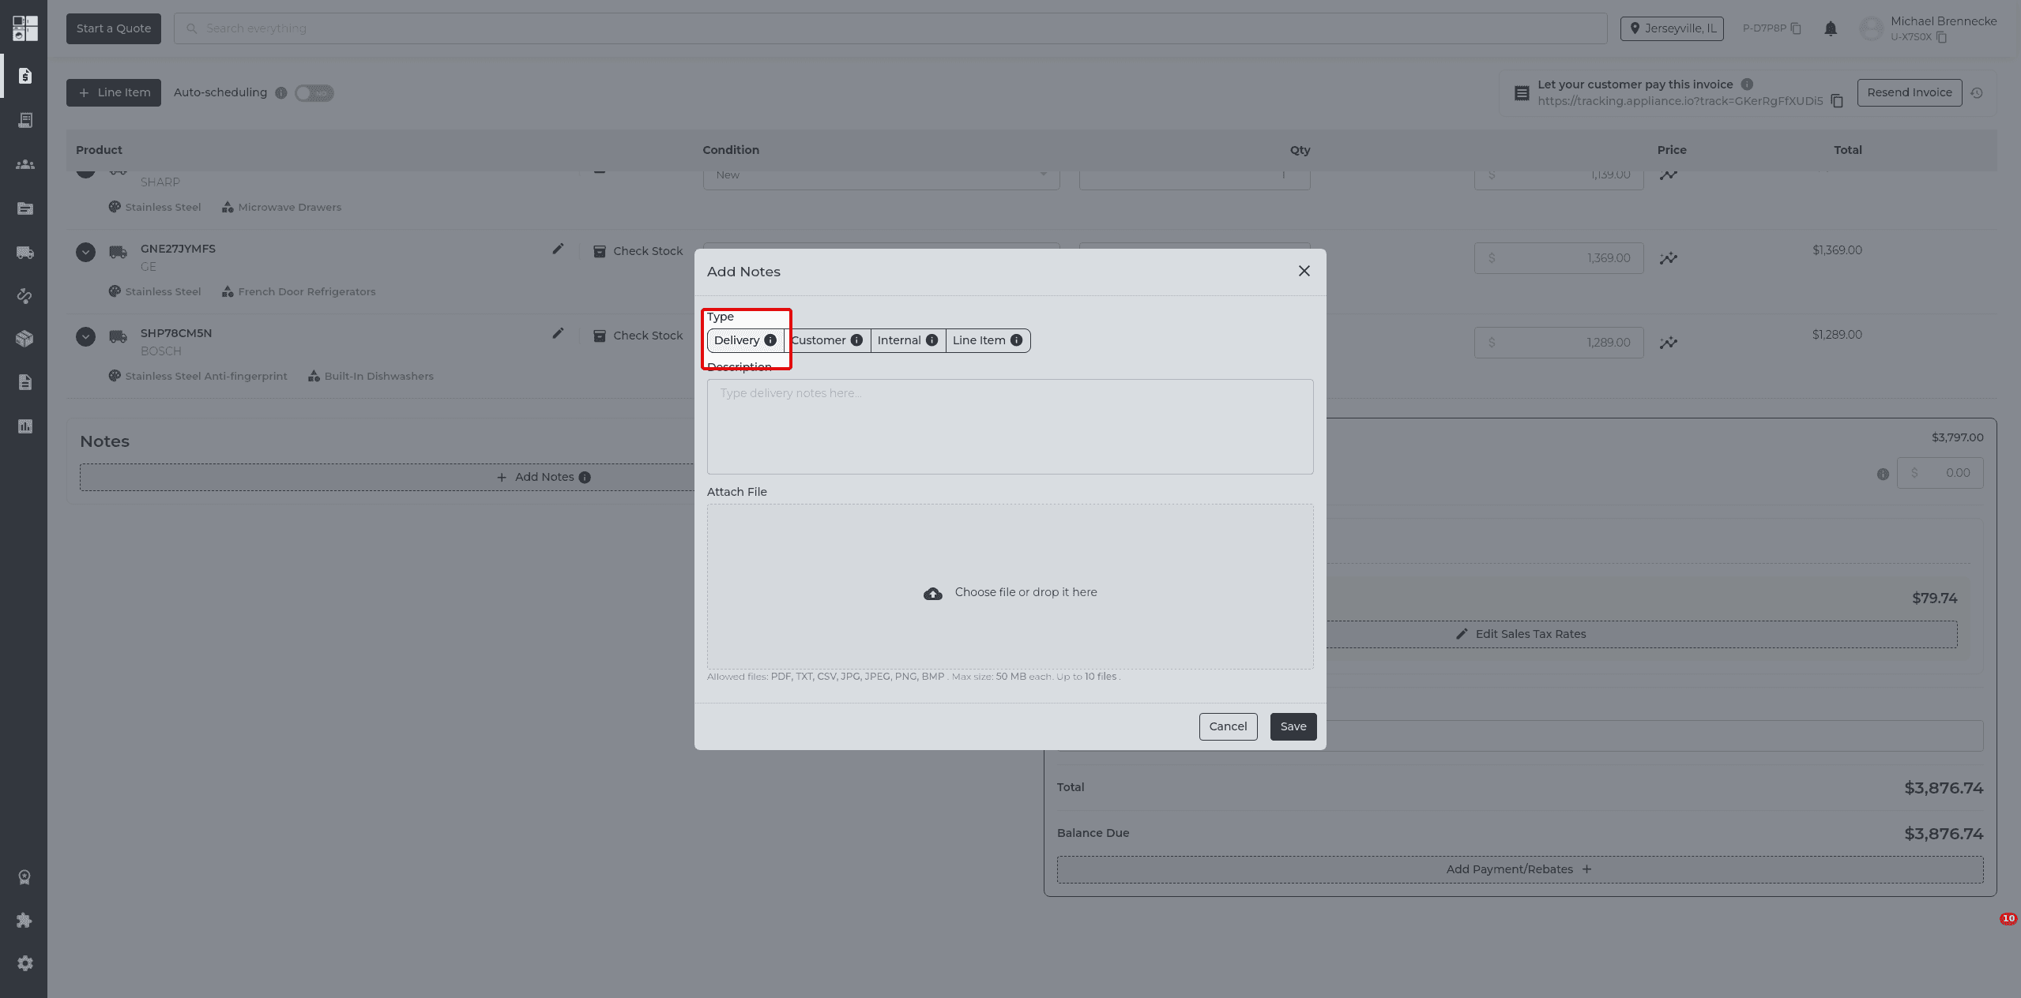
Task: Show info next to the 0.00 amount field
Action: 1883,475
